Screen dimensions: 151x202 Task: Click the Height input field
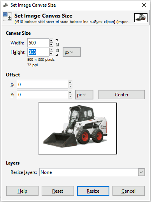pos(38,52)
